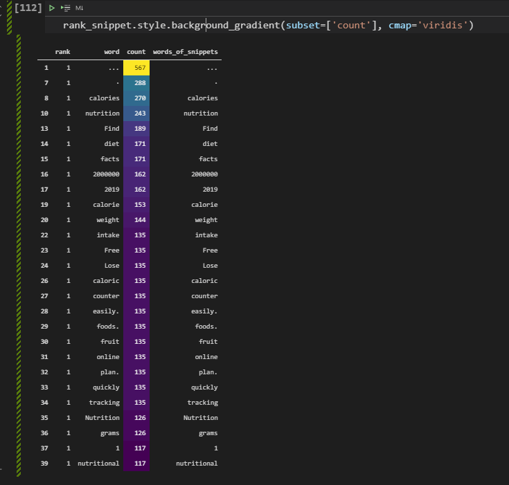Click 'Free' in the words_of_snippets column

210,250
